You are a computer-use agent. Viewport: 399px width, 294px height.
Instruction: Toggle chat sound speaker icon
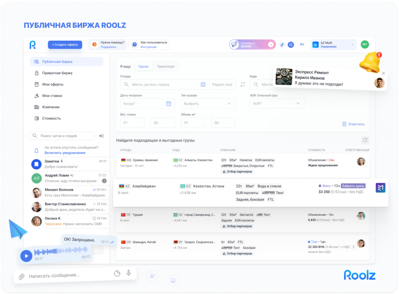pyautogui.click(x=101, y=136)
